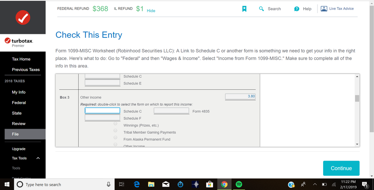Select From Alaska Permanent Fund option

[x=115, y=138]
